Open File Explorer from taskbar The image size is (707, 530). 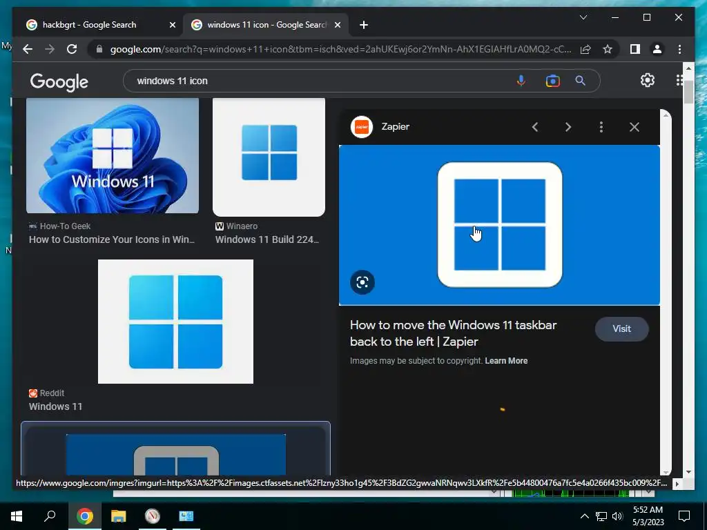[119, 516]
